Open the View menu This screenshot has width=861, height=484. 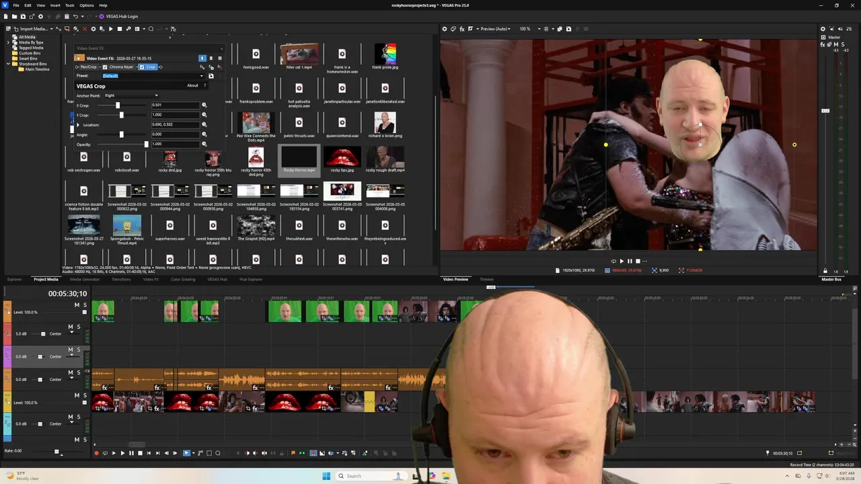(x=41, y=5)
